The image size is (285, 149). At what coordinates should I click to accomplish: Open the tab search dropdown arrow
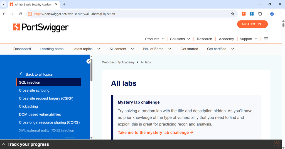click(3, 4)
